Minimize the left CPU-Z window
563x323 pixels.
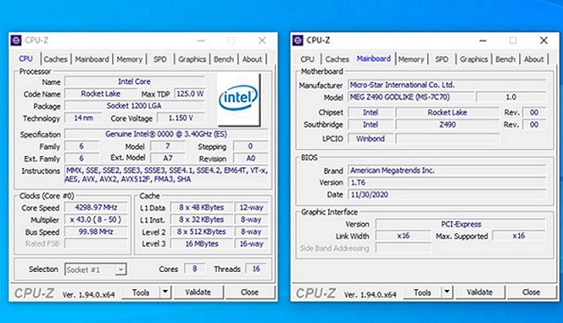(201, 41)
